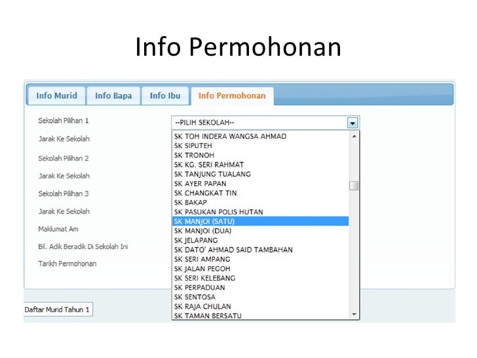
Task: Pick SK JALAN PEGOH from list
Action: [x=260, y=269]
